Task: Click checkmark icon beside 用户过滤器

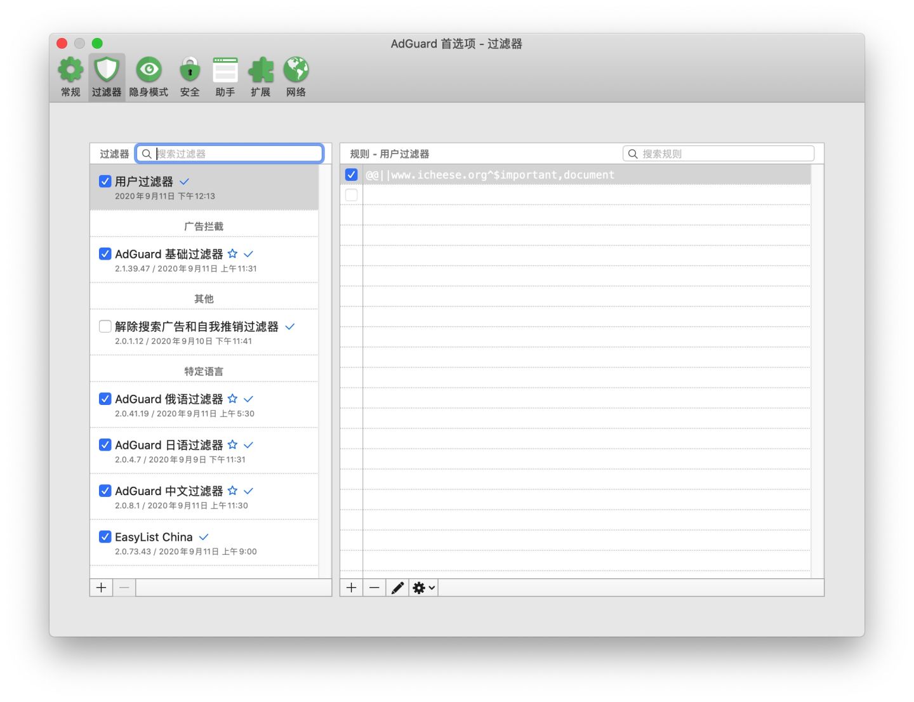Action: pos(184,182)
